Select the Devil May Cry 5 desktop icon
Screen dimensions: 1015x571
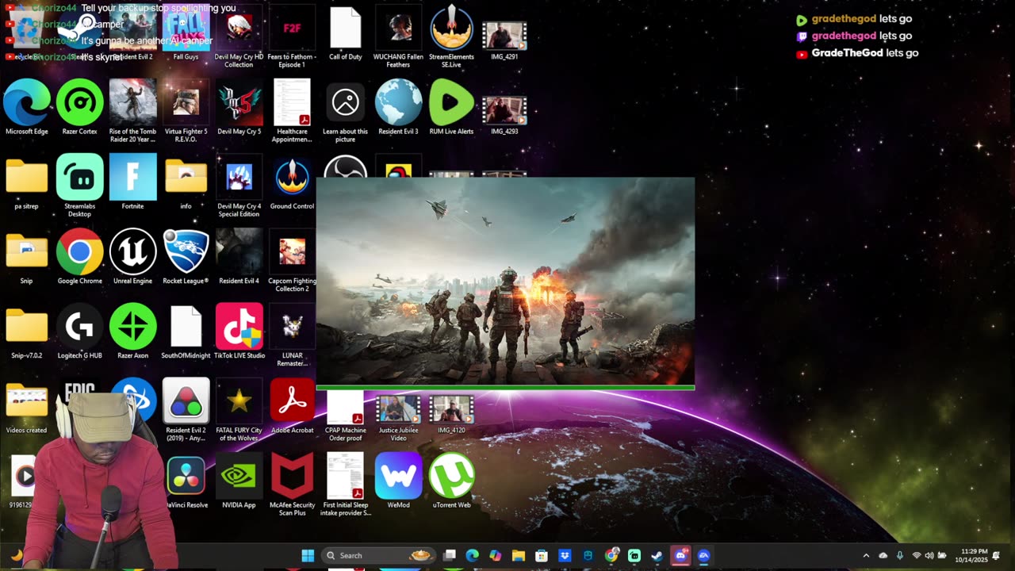coord(239,107)
